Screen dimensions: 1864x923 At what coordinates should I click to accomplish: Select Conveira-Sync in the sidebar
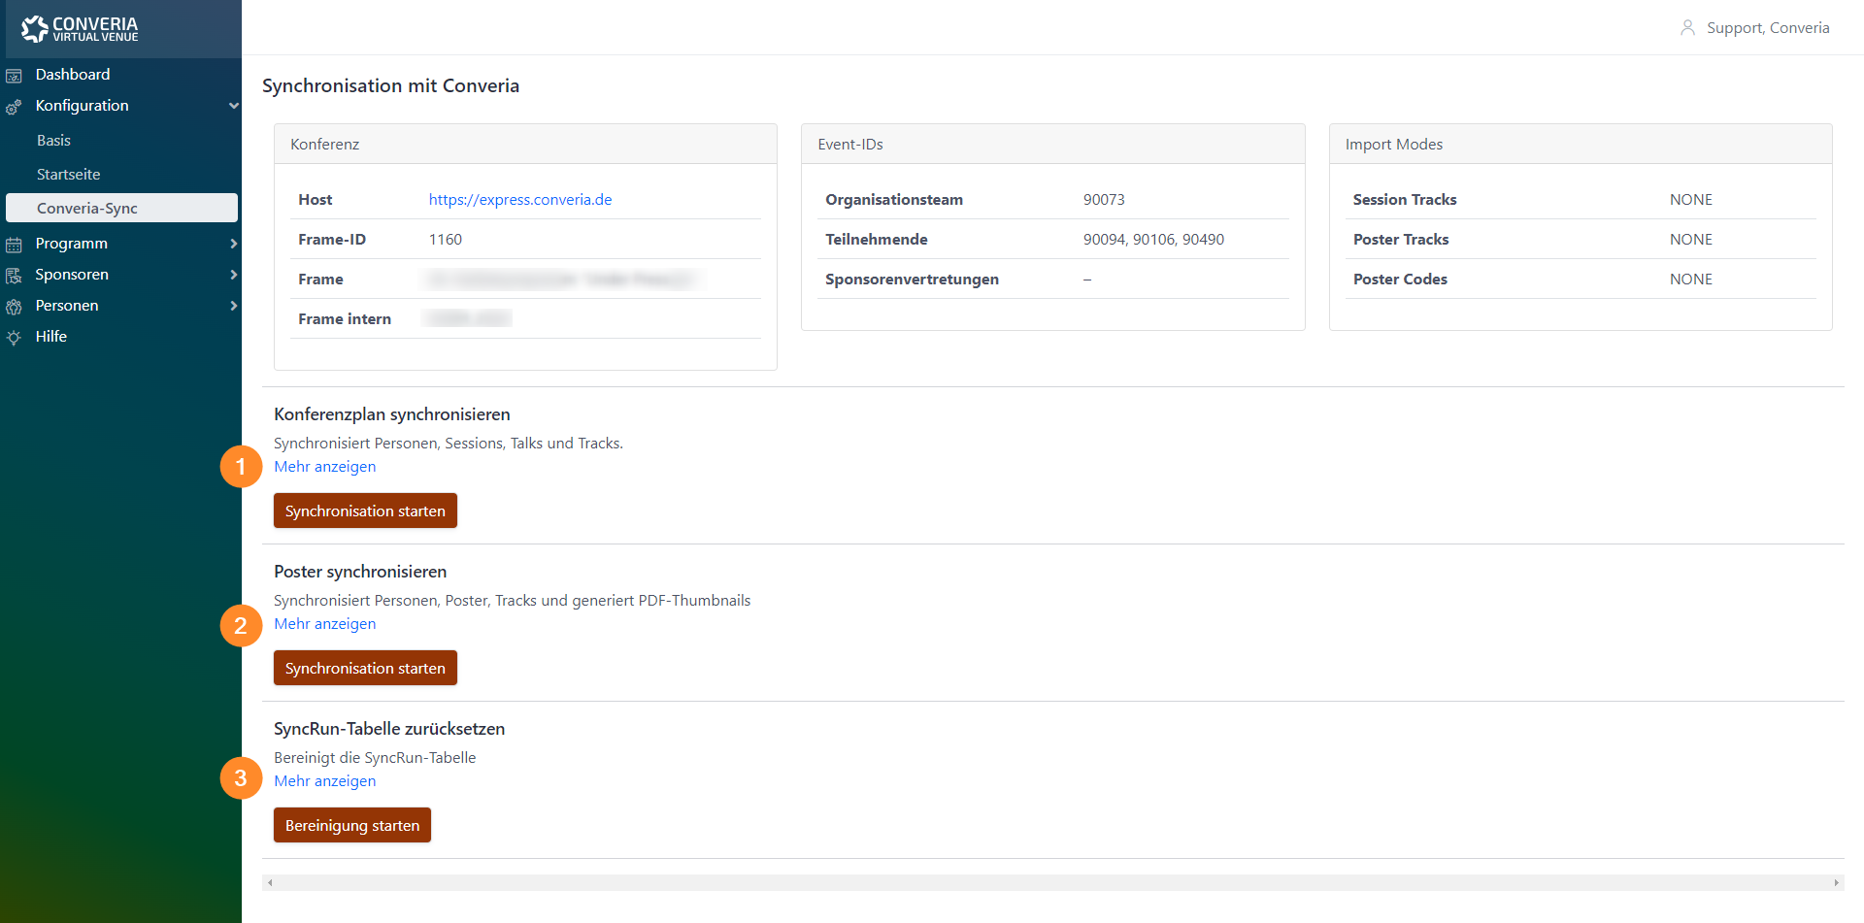88,208
